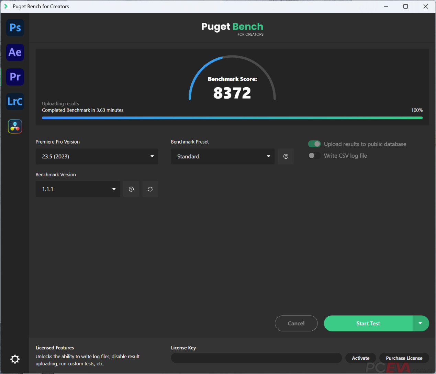Viewport: 436px width, 374px height.
Task: Refresh the benchmark version list
Action: 150,189
